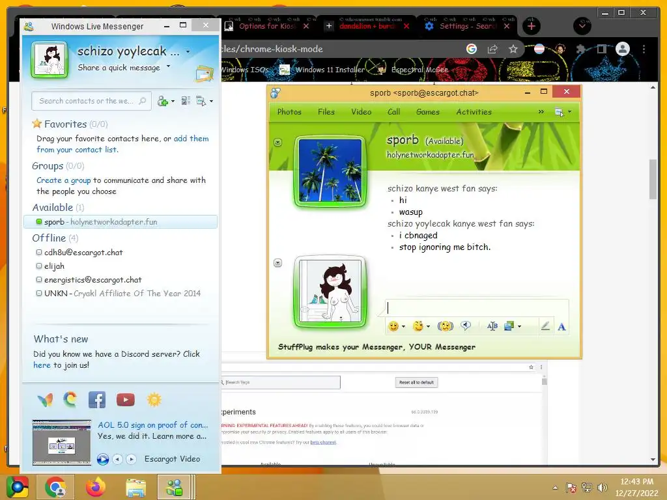This screenshot has height=500, width=667.
Task: Open the background picture dropdown arrow
Action: click(x=519, y=327)
